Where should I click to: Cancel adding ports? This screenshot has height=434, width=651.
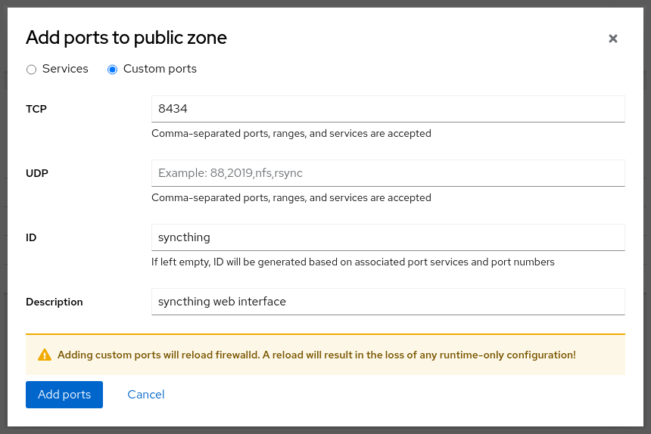146,395
